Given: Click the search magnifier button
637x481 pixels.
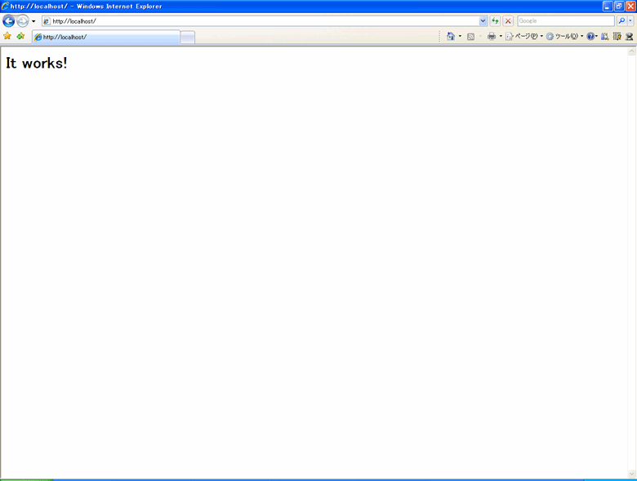Looking at the screenshot, I should coord(621,21).
